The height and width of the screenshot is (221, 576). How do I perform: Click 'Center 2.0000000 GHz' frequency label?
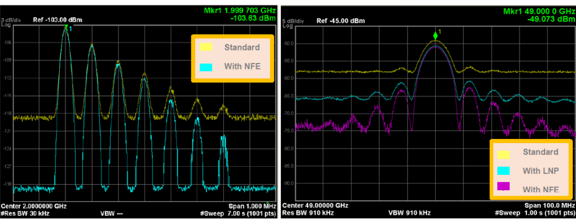(x=34, y=207)
